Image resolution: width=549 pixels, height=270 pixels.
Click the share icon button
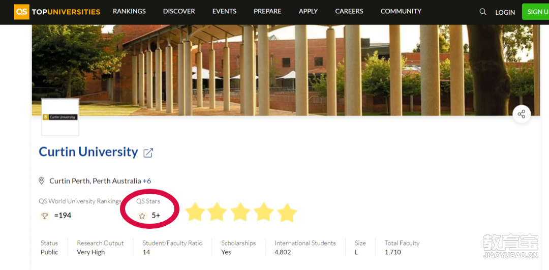click(522, 114)
